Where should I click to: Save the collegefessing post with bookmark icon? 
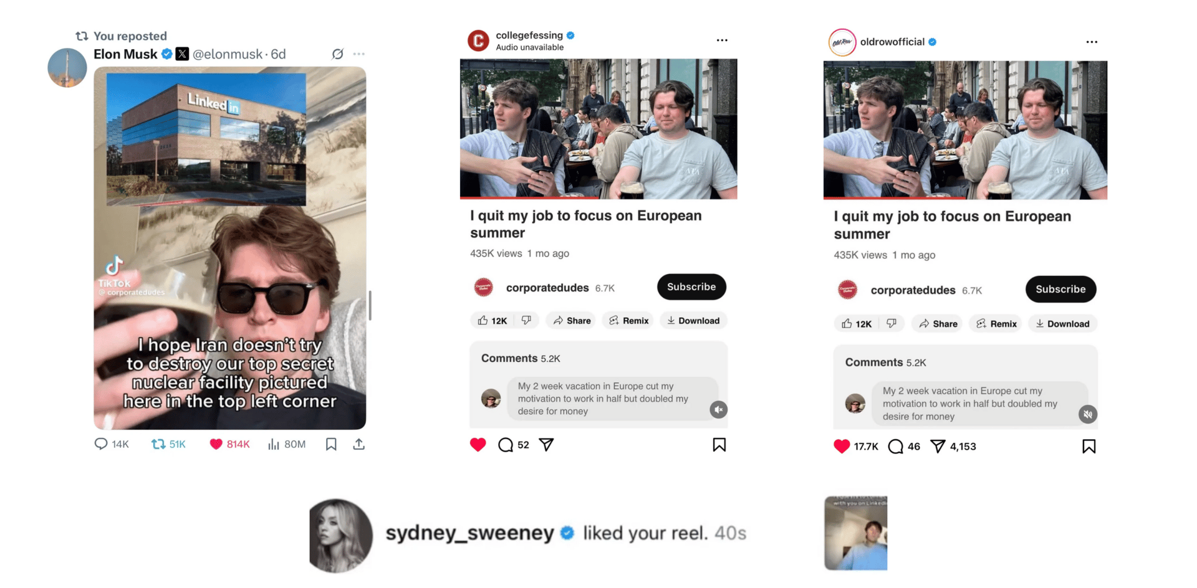click(719, 445)
